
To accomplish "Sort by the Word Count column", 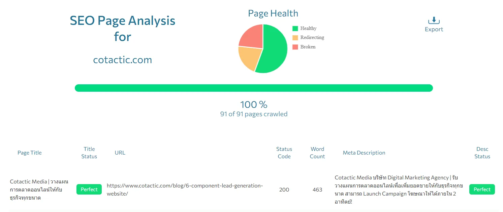I will (317, 153).
